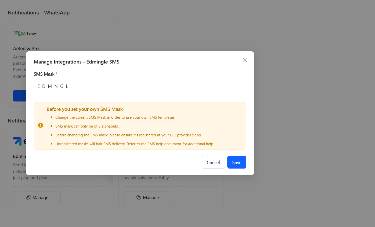Click 'Before you set your own SMS Mask' heading
This screenshot has height=227, width=375.
(x=85, y=109)
